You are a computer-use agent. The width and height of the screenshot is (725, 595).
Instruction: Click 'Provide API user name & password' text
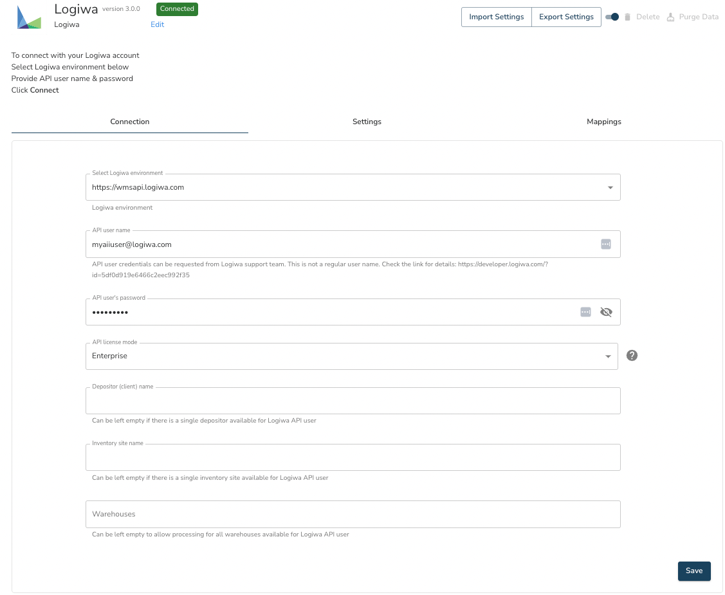[72, 78]
